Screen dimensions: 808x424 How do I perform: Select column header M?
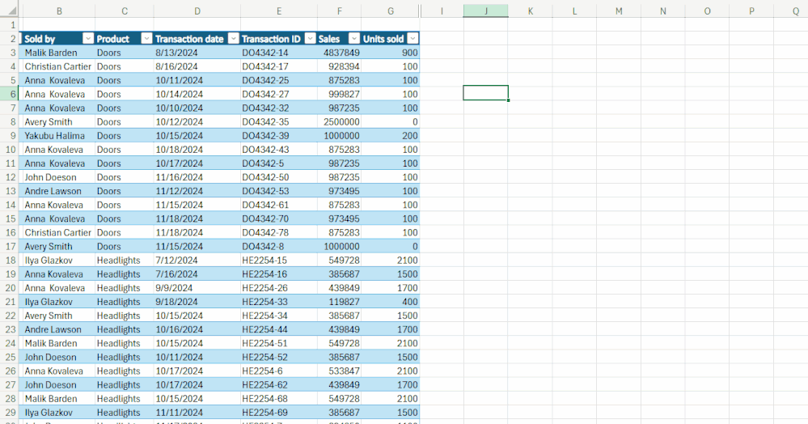coord(619,11)
